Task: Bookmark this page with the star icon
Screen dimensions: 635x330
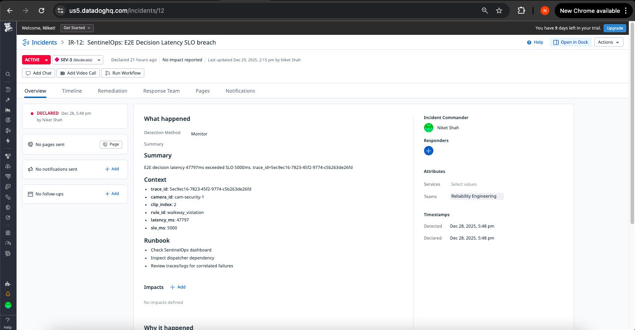Action: click(499, 11)
